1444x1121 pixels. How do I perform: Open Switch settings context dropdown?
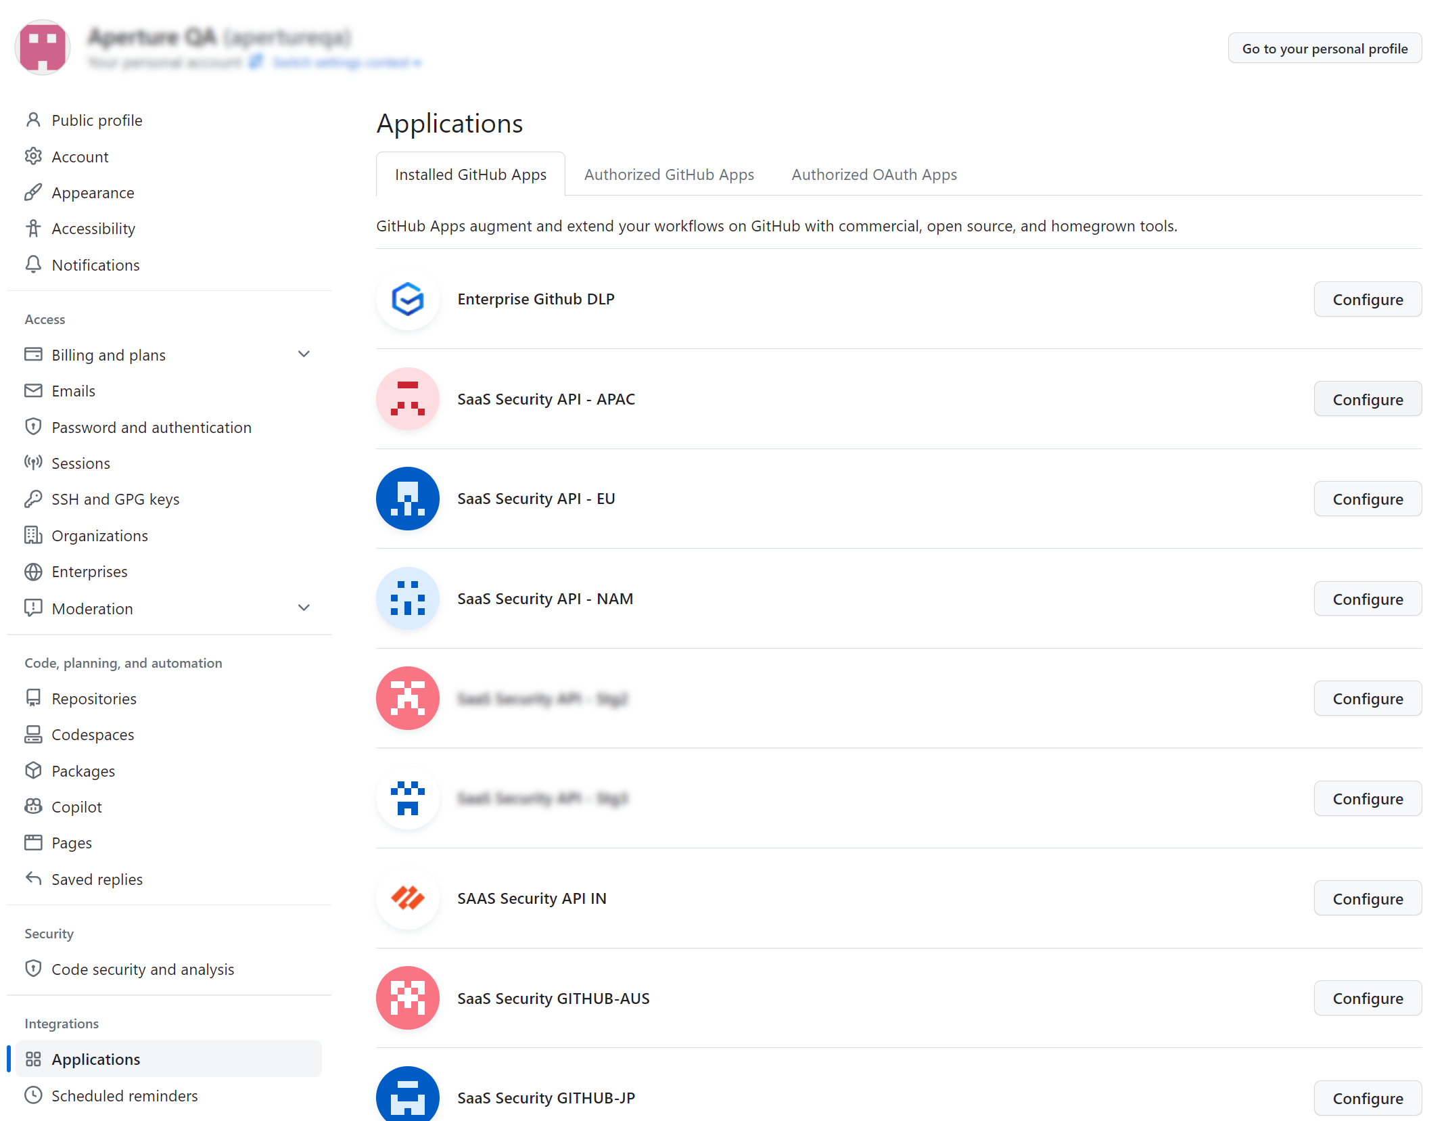click(346, 63)
